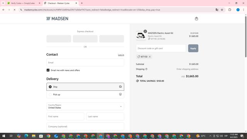Viewport: 247px width, 139px height.
Task: Click the MADSEN Electric Assist Kit thumbnail
Action: click(x=141, y=36)
